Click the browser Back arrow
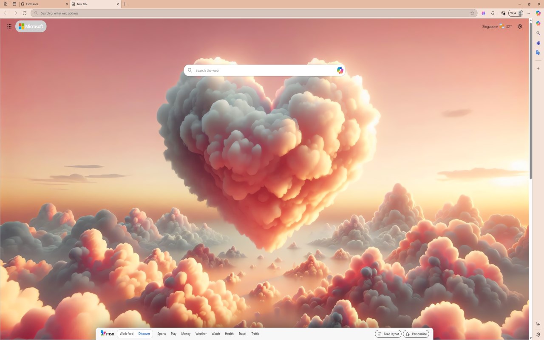 (x=6, y=13)
